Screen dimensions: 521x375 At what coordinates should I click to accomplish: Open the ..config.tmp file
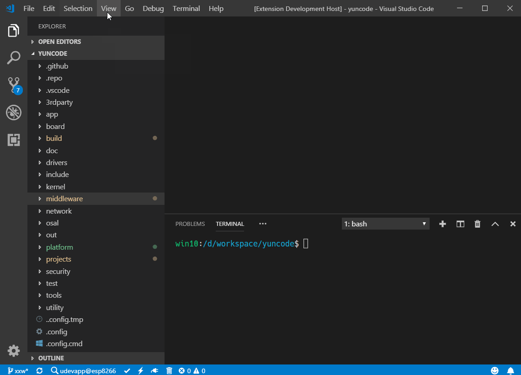tap(96, 320)
